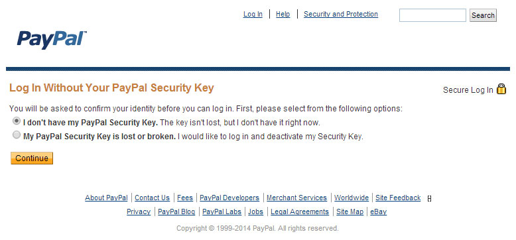
Task: Visit the PayPal Blog link
Action: tap(176, 211)
